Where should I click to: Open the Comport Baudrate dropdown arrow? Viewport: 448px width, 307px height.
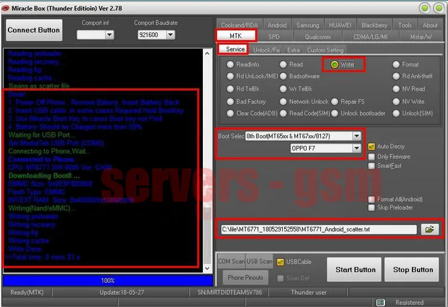point(170,35)
